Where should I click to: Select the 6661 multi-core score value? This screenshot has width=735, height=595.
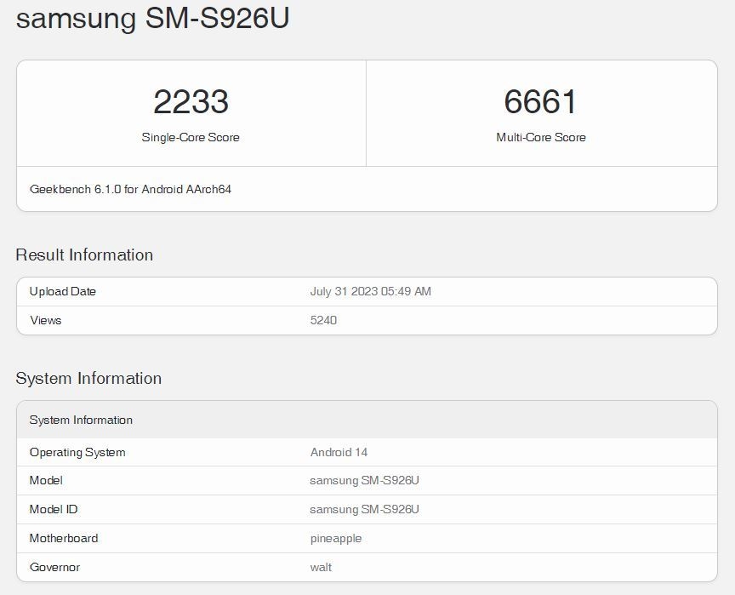tap(540, 102)
